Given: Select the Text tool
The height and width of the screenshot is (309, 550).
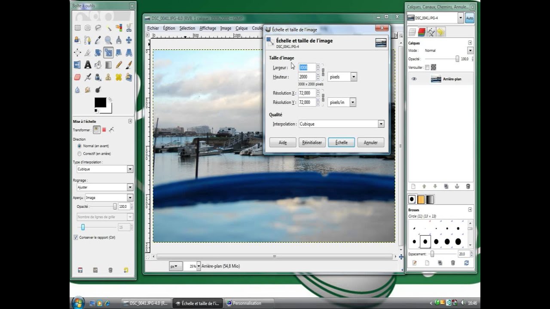Looking at the screenshot, I should (88, 65).
